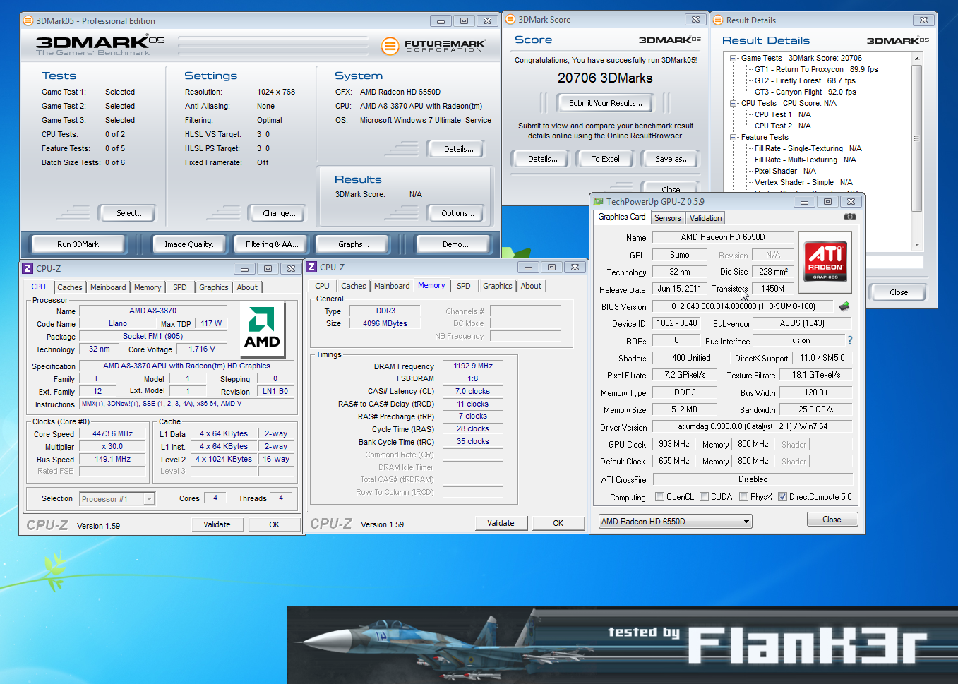Click the Result Details tree scrollbar
958x684 pixels.
917,138
